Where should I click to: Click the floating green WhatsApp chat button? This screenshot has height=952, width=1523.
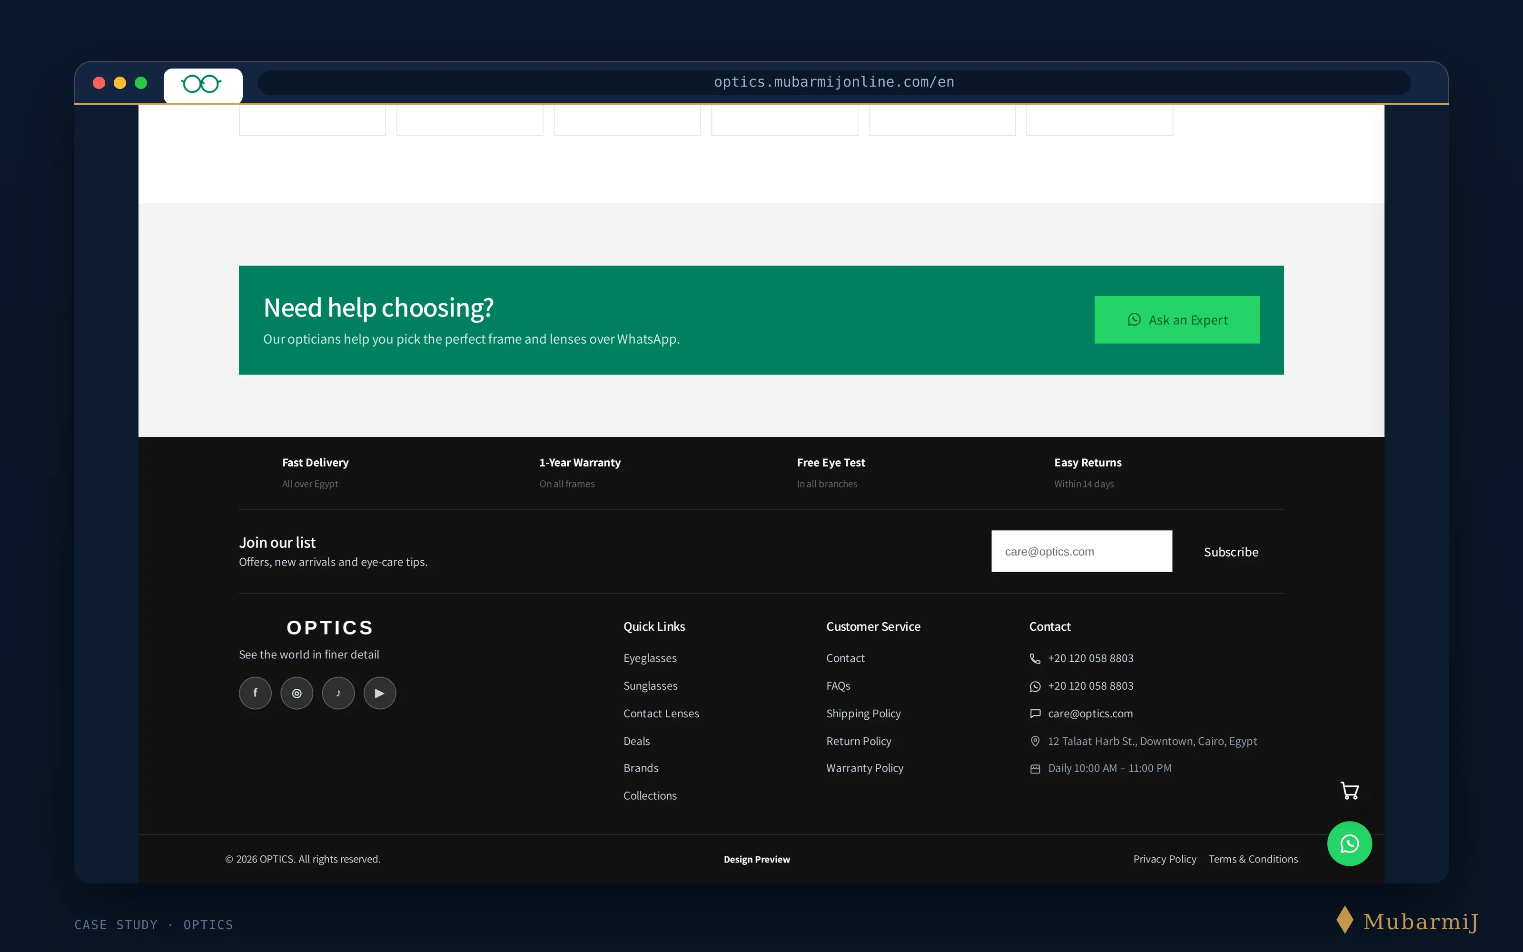[1349, 843]
